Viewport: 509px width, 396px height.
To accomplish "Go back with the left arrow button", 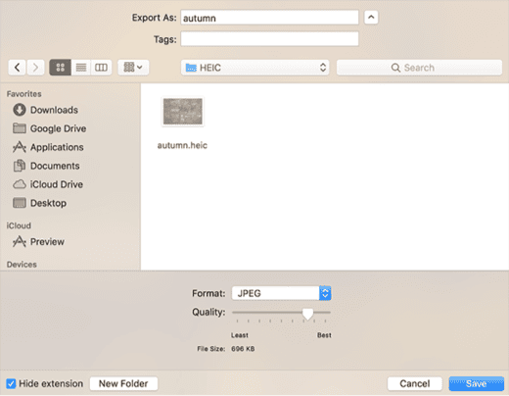I will (x=17, y=68).
